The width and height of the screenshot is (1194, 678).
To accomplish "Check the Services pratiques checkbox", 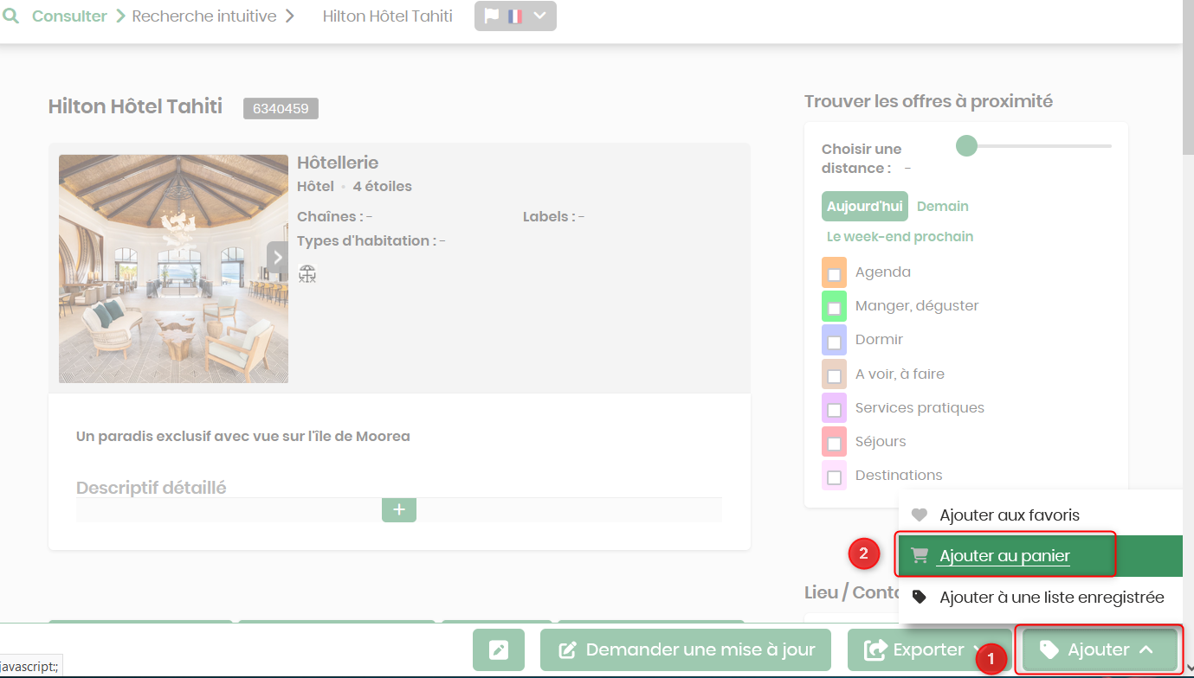I will [834, 410].
